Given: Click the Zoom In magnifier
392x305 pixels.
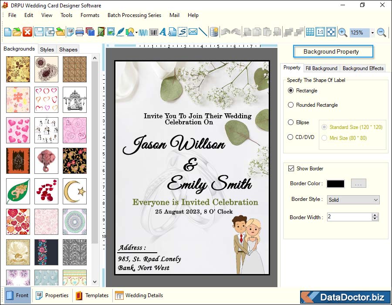Looking at the screenshot, I should [342, 33].
